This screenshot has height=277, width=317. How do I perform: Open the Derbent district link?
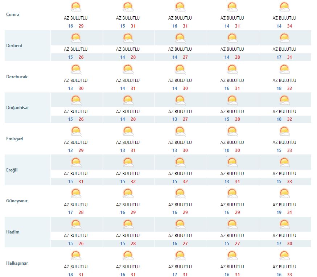pos(15,46)
